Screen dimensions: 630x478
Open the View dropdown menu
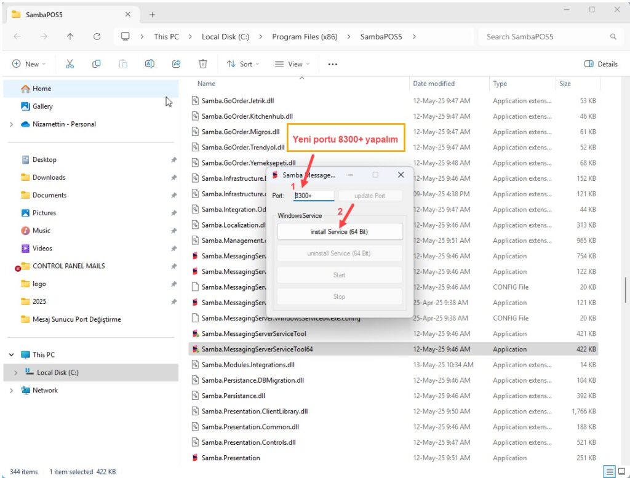point(292,64)
